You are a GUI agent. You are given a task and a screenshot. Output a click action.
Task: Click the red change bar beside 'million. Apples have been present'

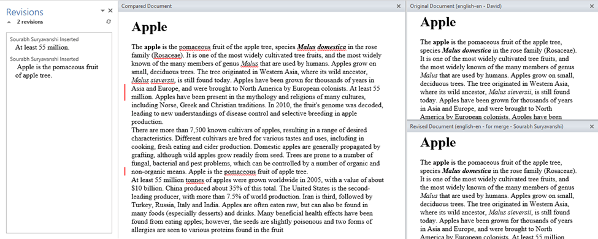point(125,93)
